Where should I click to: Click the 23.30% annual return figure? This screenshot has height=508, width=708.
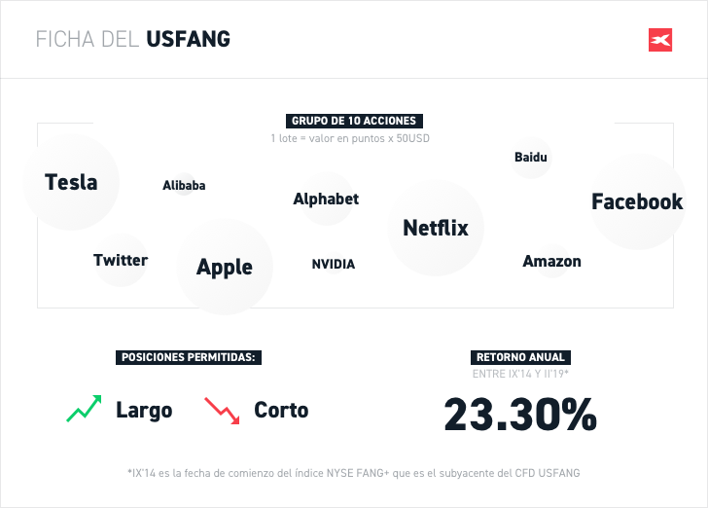pos(520,414)
